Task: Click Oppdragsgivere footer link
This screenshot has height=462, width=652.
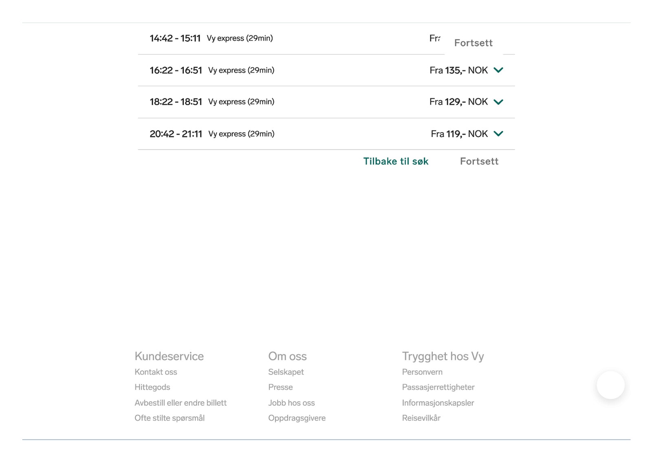Action: 297,418
